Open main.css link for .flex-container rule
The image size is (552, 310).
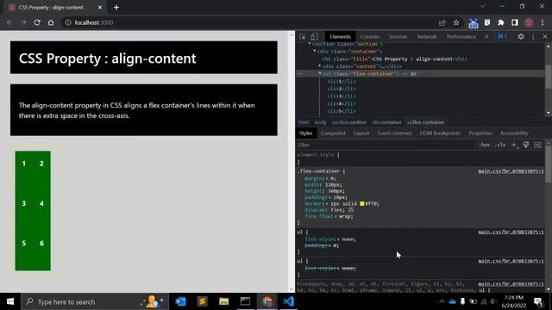point(511,171)
